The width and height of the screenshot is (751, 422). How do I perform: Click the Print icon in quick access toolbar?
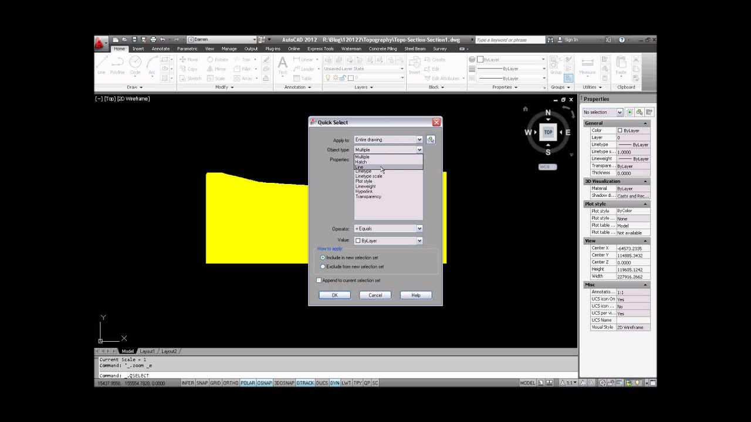point(153,40)
